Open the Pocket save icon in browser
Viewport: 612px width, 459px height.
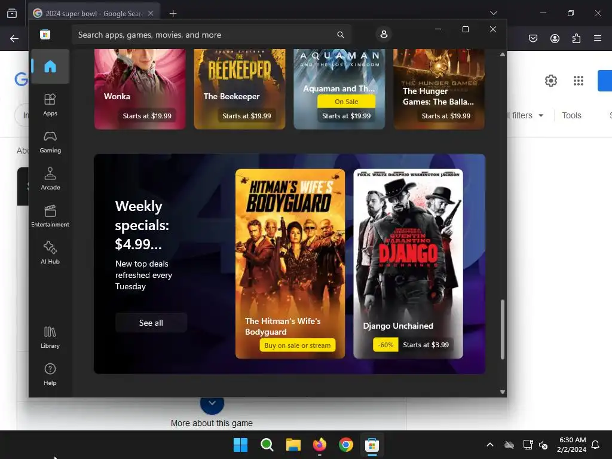click(x=533, y=38)
